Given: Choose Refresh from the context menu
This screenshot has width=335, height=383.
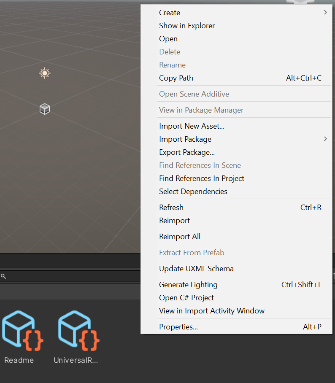Looking at the screenshot, I should 236,208.
